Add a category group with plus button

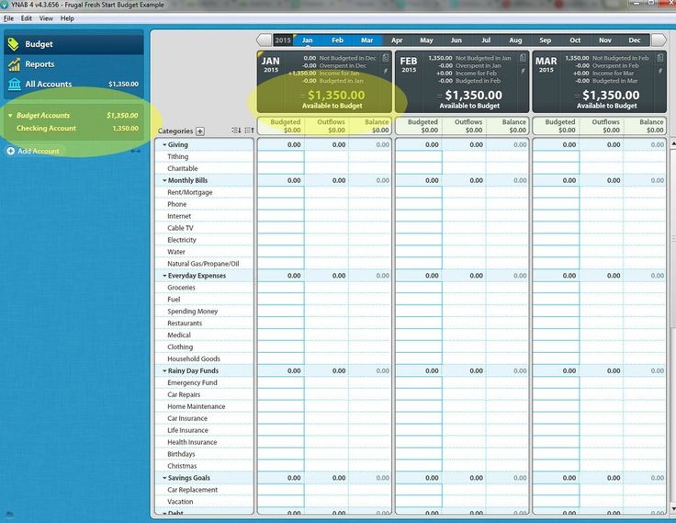tap(200, 131)
